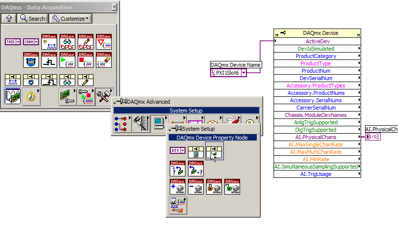Select the delete network device minus icon
Image resolution: width=398 pixels, height=229 pixels.
pos(196,187)
